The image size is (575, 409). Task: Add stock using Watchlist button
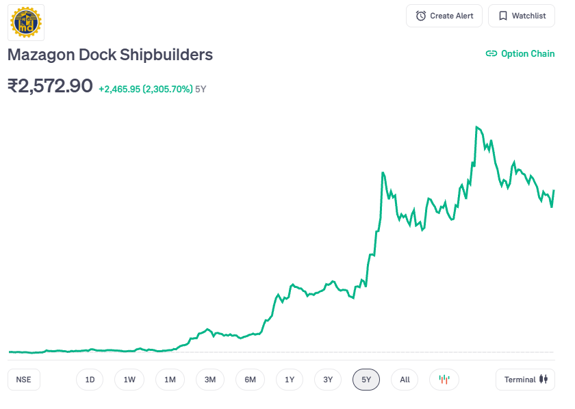522,16
